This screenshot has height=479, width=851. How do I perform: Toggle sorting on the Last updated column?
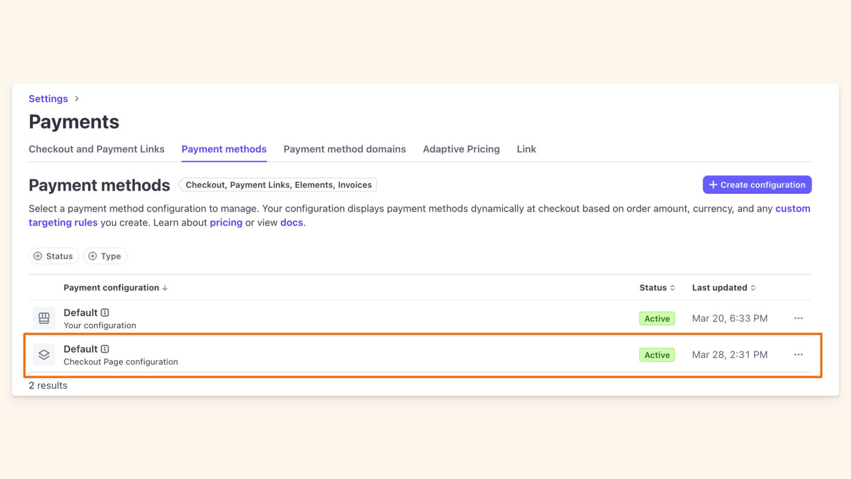724,288
